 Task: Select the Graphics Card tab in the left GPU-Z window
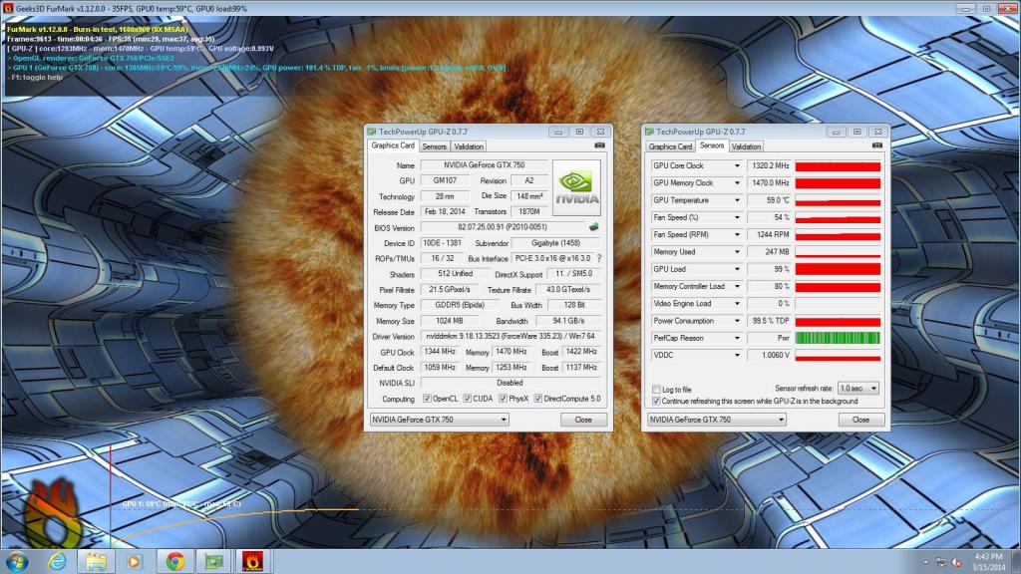click(x=393, y=145)
